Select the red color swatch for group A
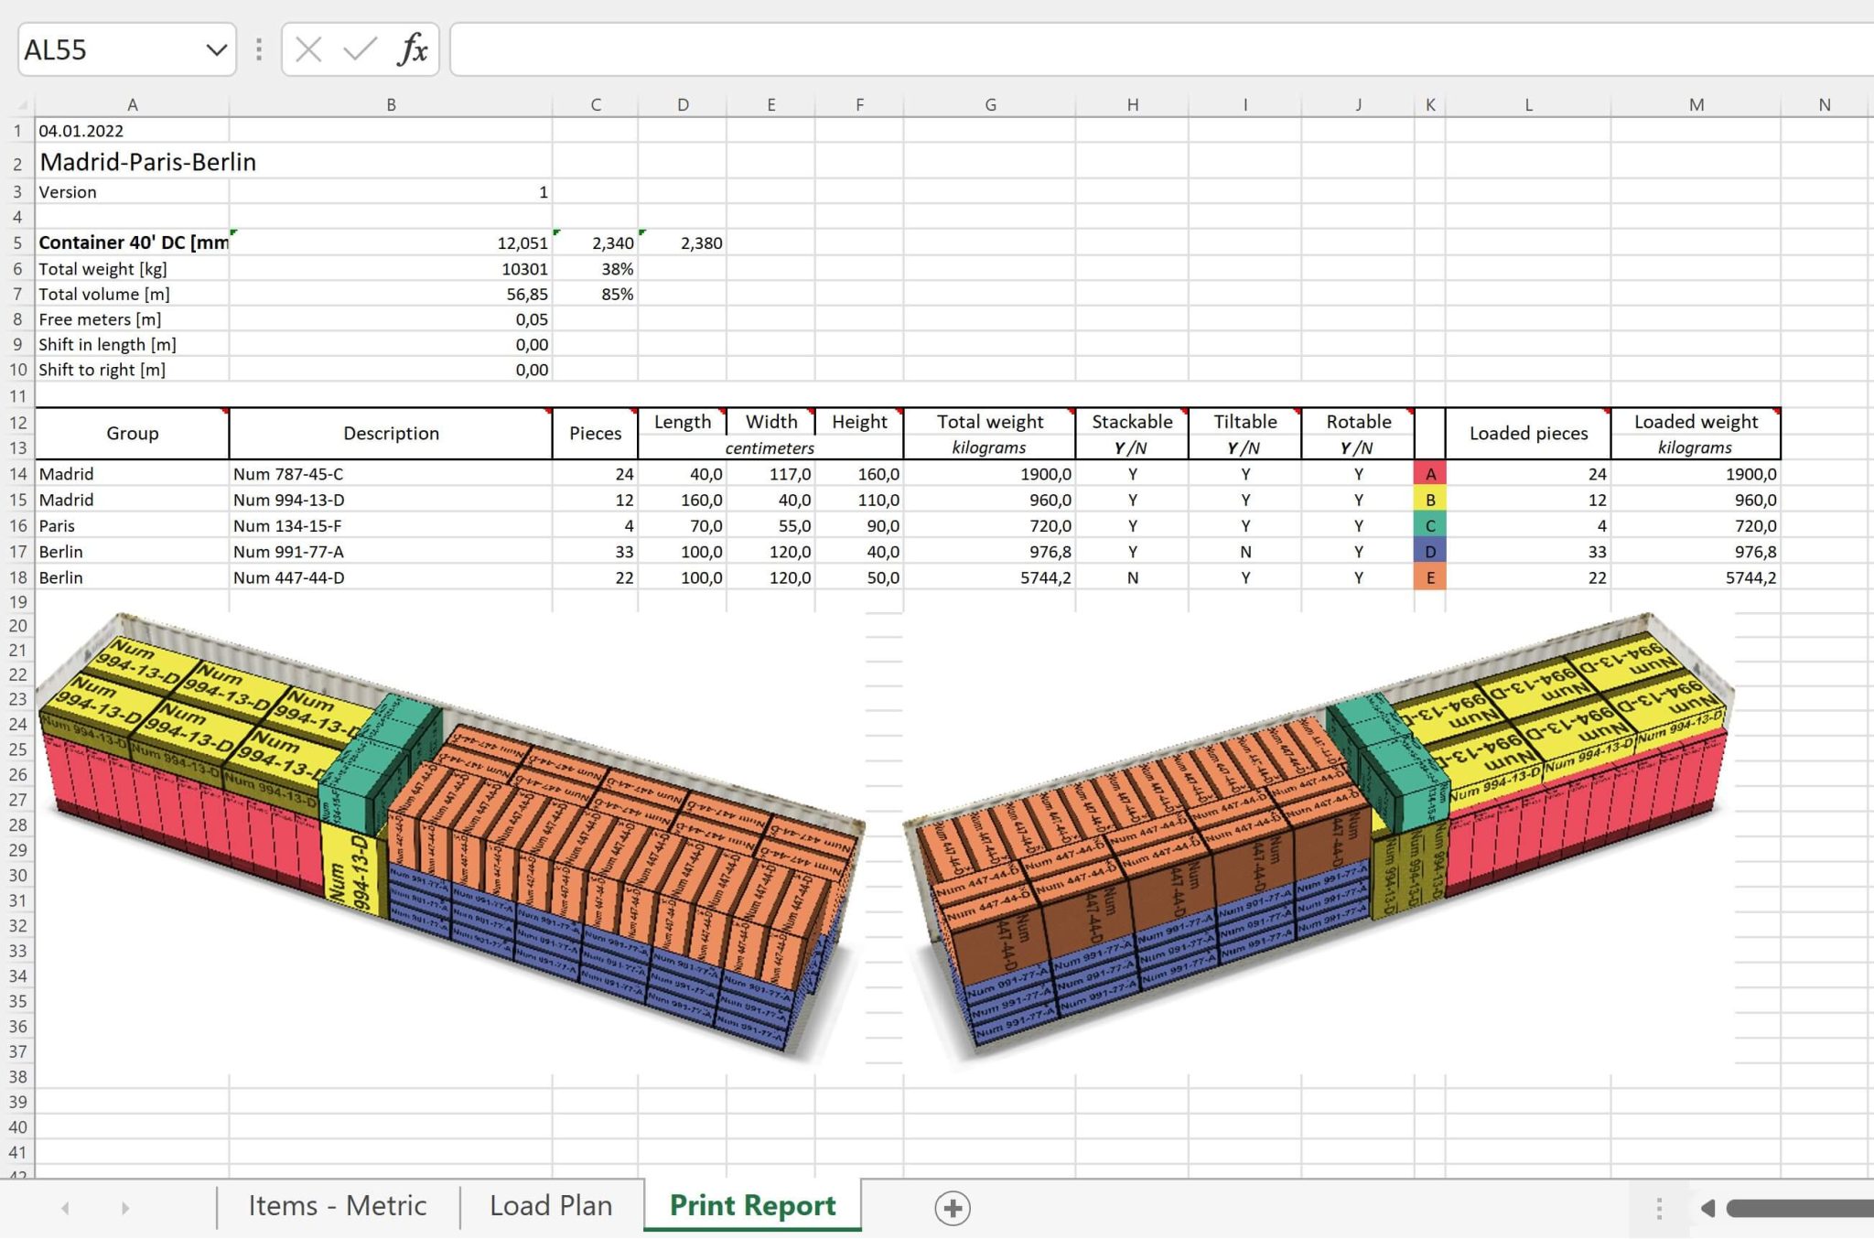The height and width of the screenshot is (1239, 1874). pos(1429,474)
